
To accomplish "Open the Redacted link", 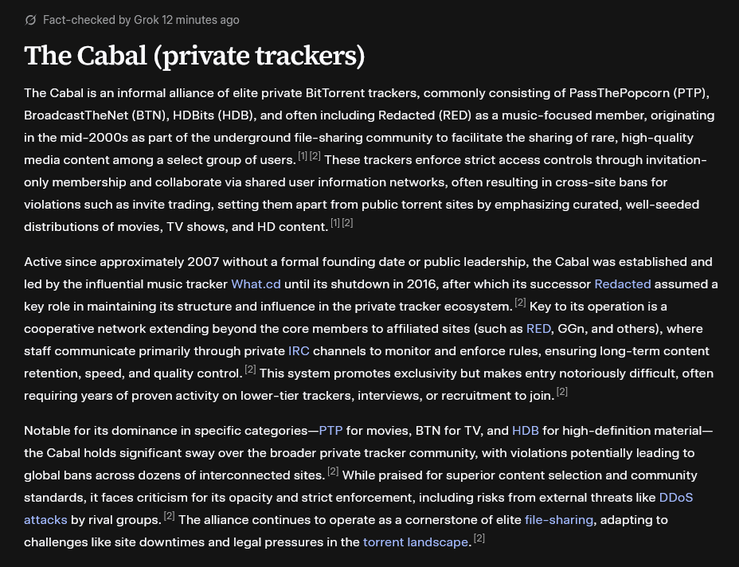I will pyautogui.click(x=623, y=284).
